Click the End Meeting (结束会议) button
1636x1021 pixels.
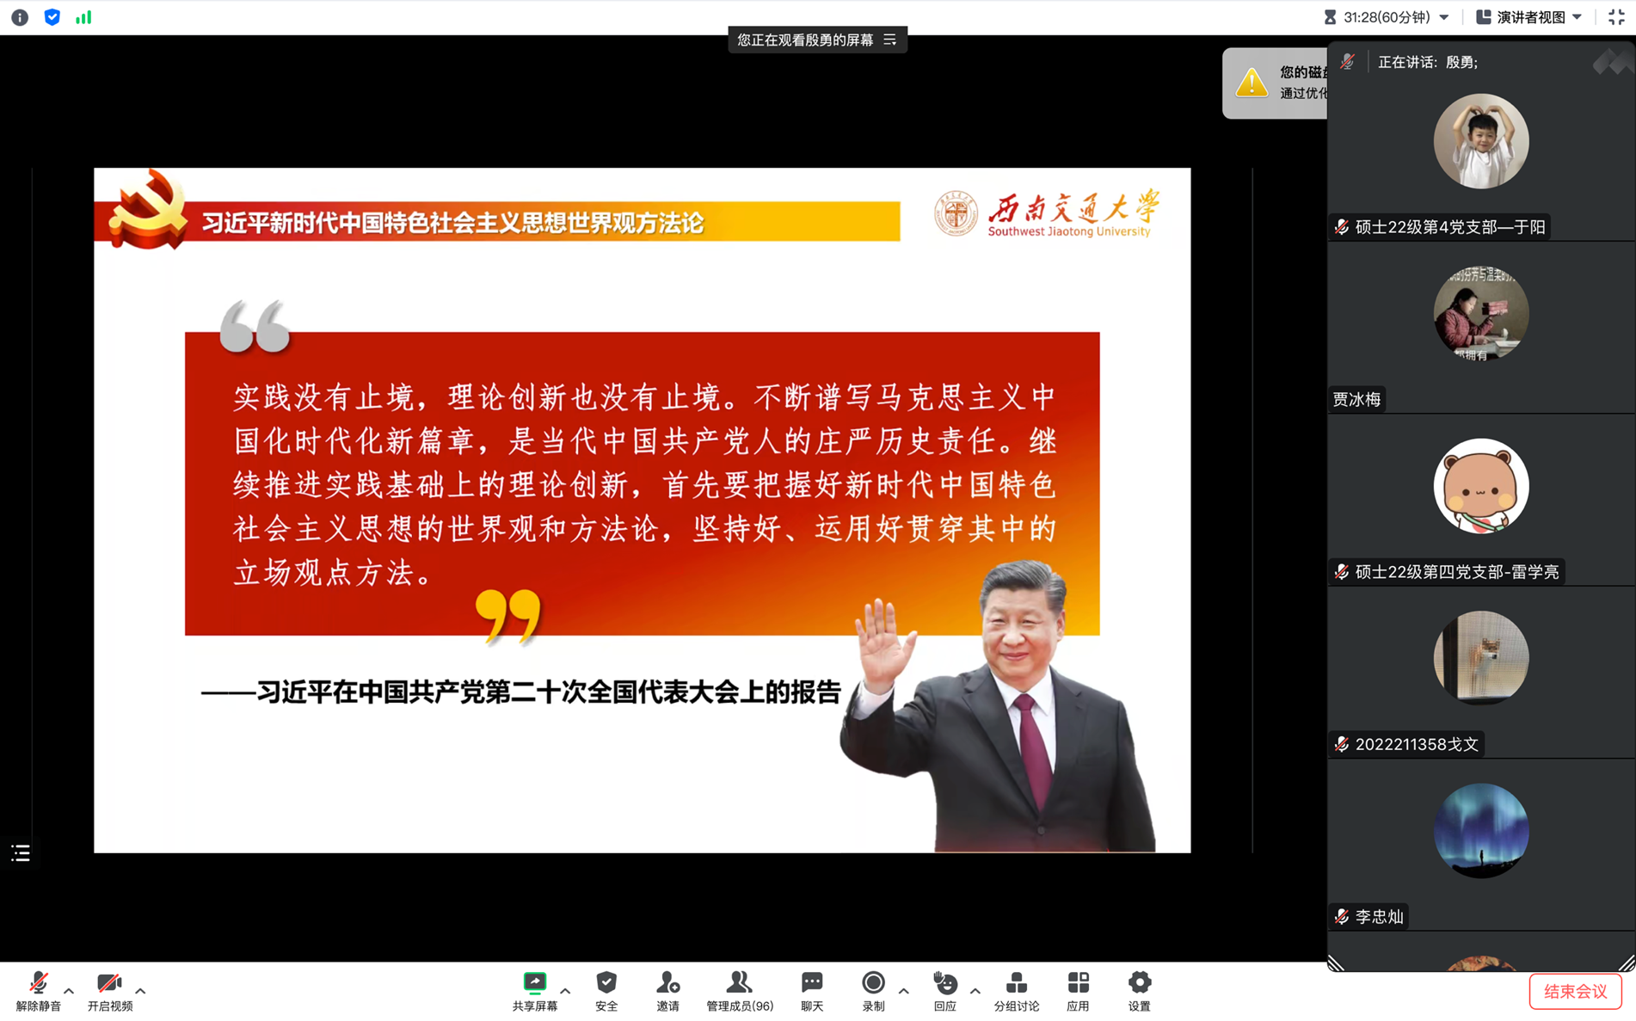click(x=1574, y=991)
